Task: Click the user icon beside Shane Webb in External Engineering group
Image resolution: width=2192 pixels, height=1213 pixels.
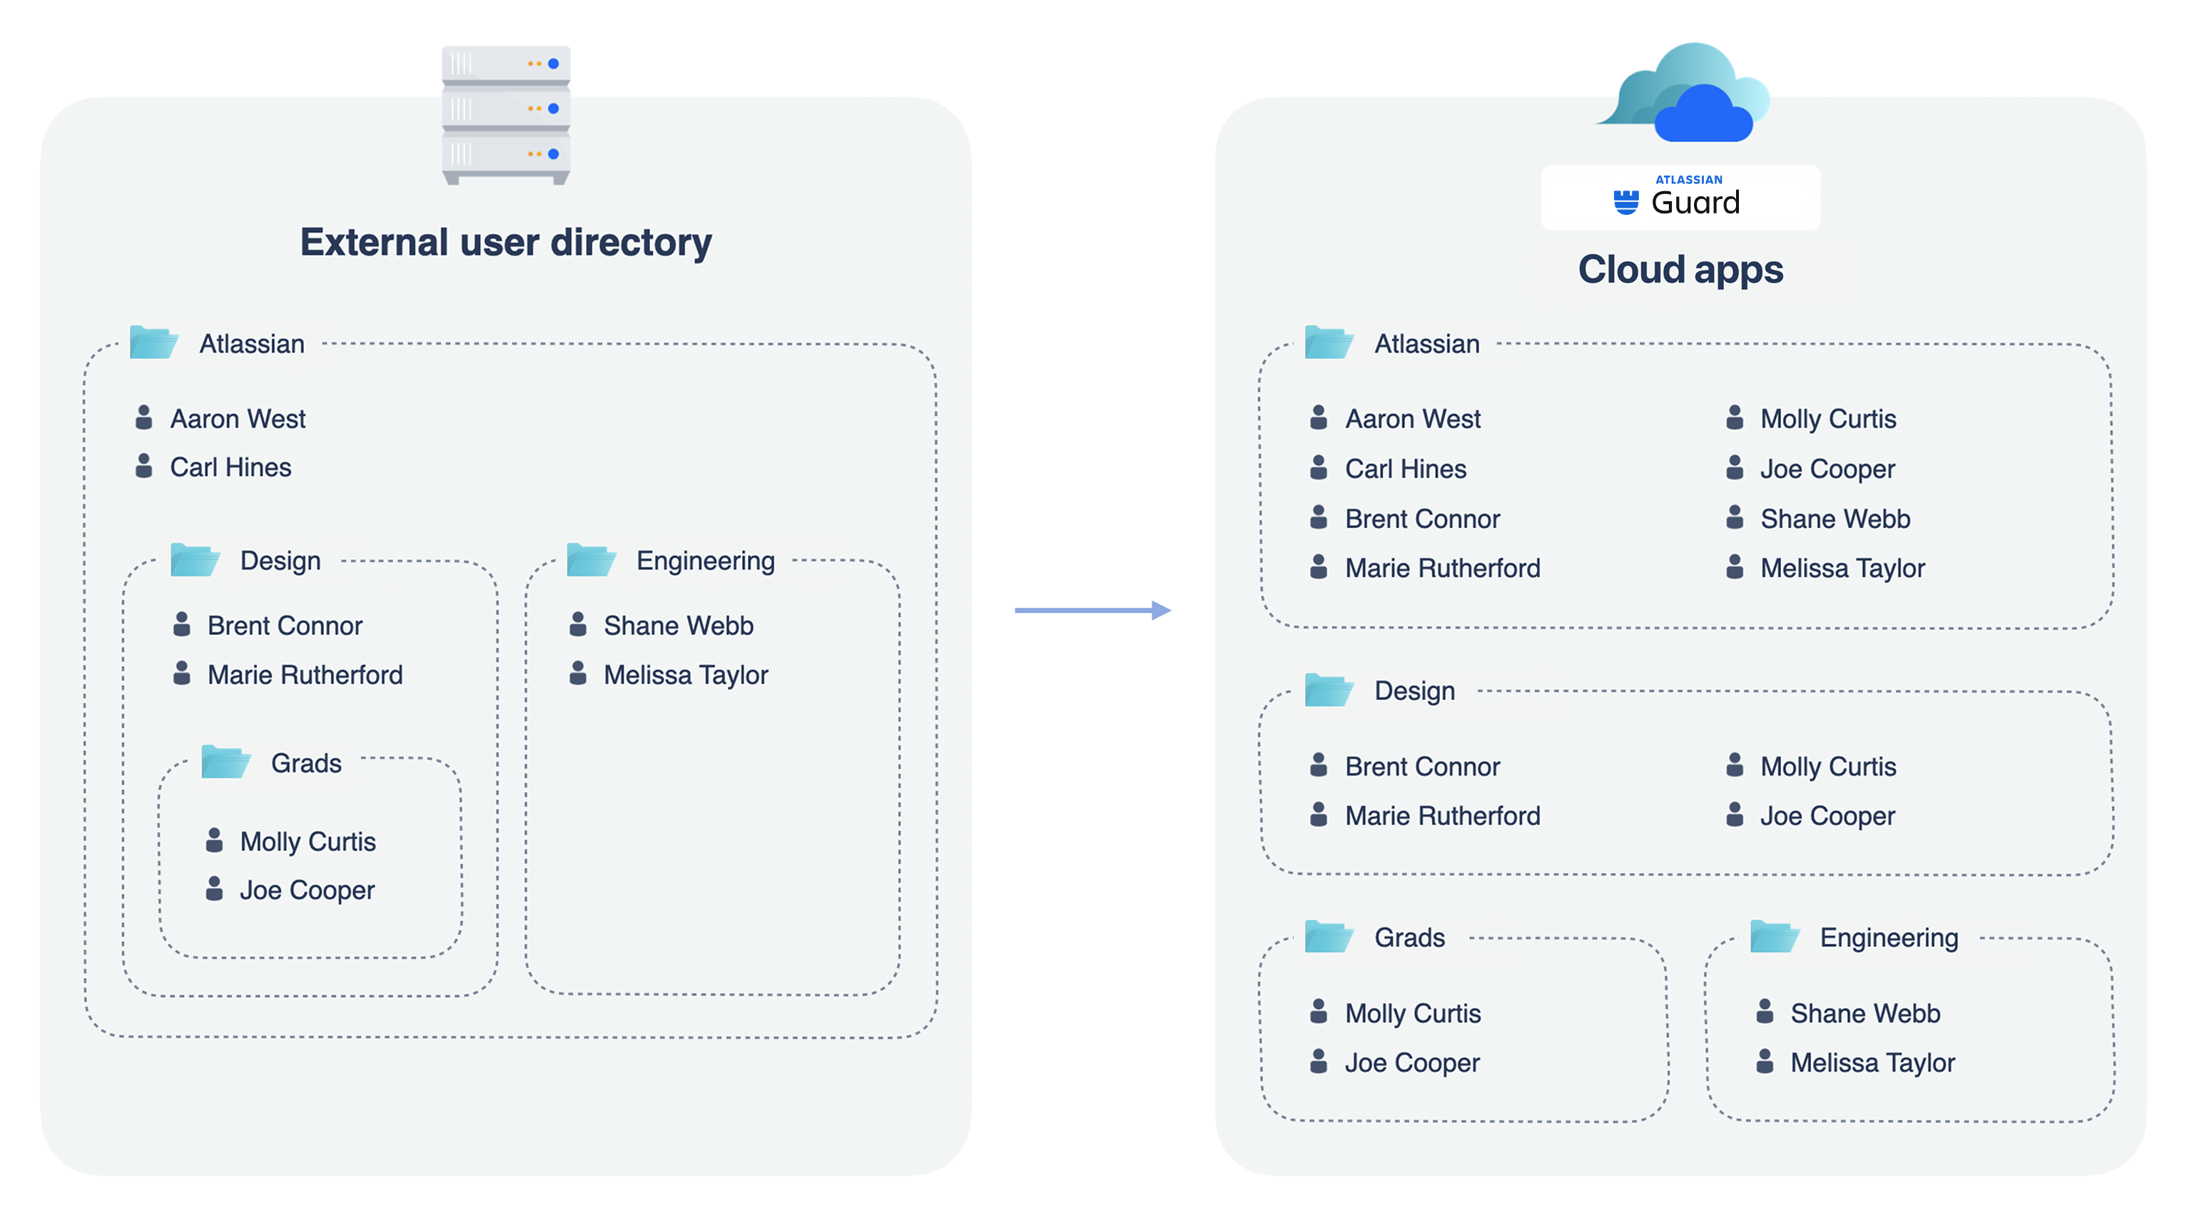Action: point(578,624)
